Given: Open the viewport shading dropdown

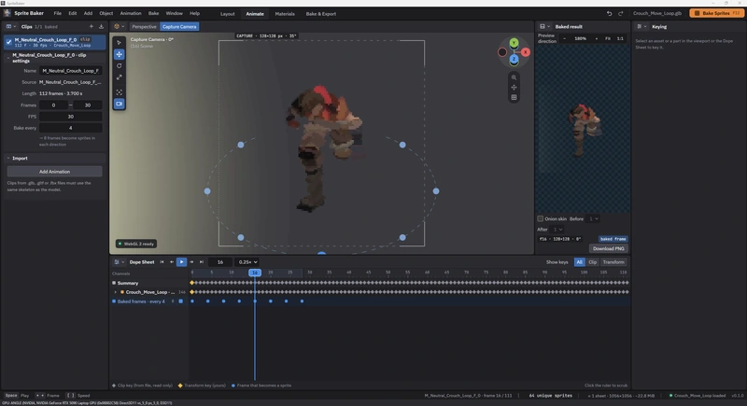Looking at the screenshot, I should click(x=120, y=27).
